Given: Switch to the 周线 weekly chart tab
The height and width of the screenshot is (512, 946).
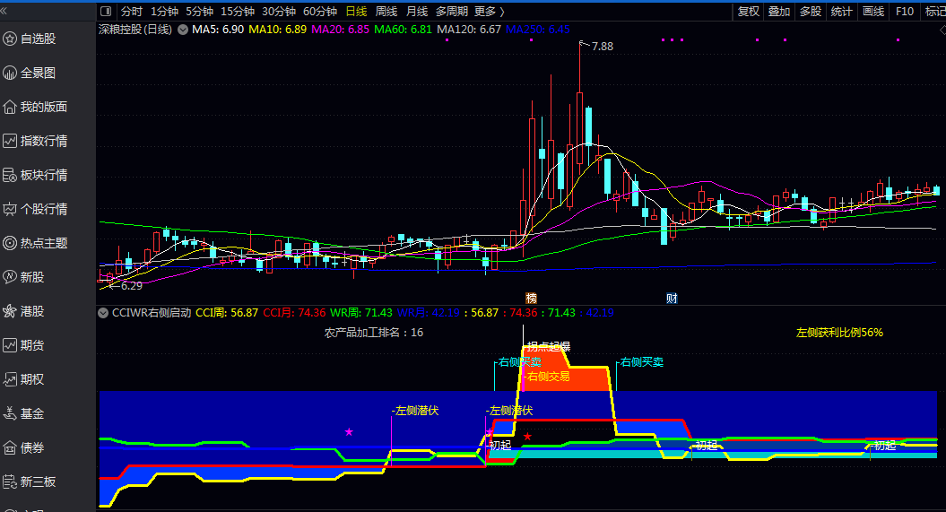Looking at the screenshot, I should click(386, 12).
